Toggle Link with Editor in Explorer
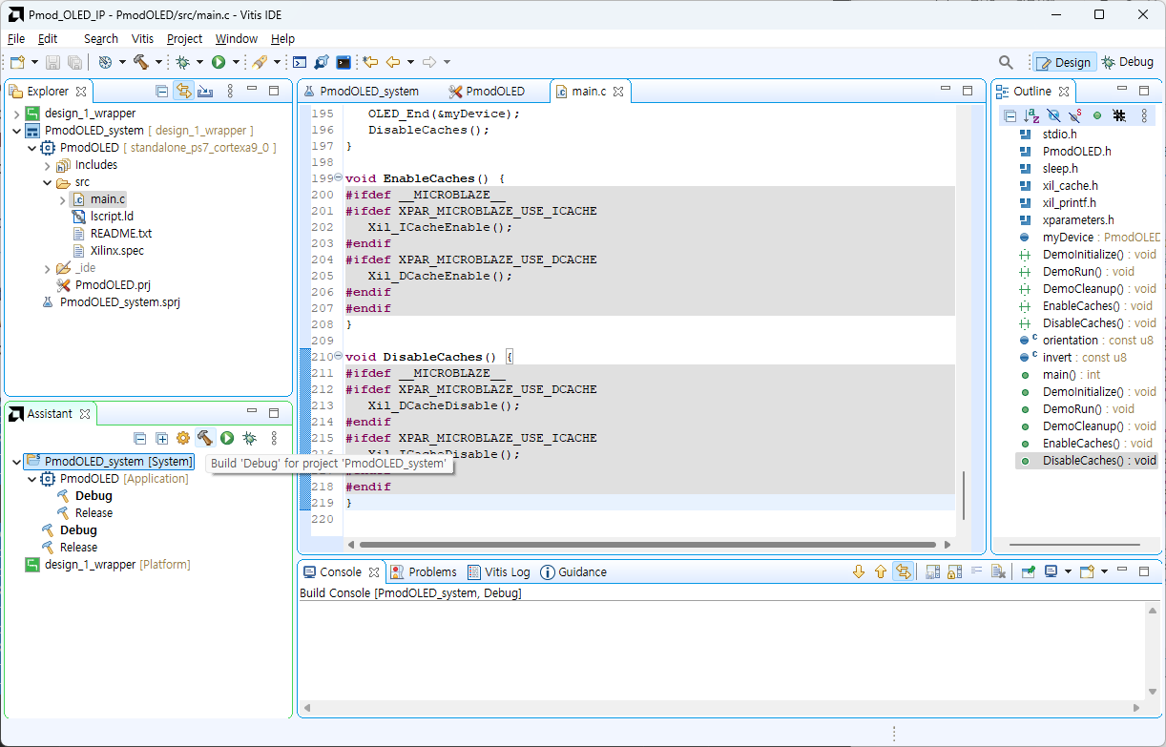1166x747 pixels. coord(183,92)
